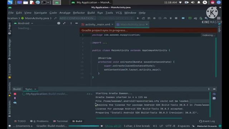Click the notification bell in system tray
This screenshot has height=129, width=229.
[199, 3]
